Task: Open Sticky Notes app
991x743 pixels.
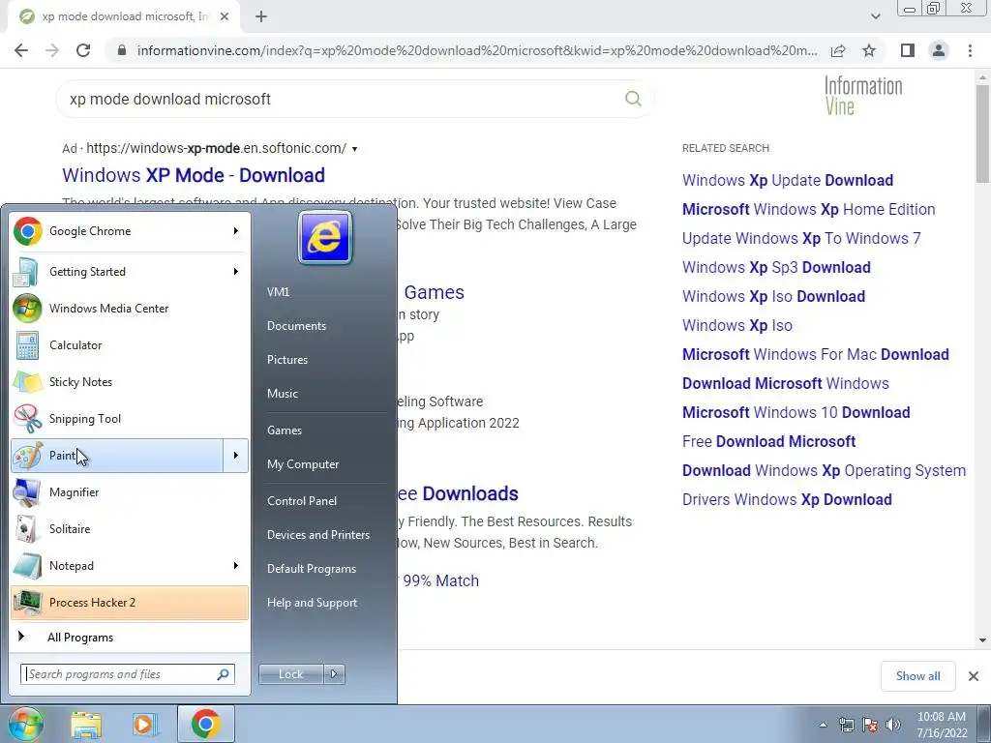Action: [130, 381]
